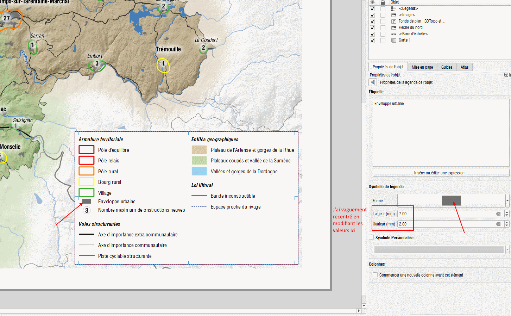
Task: Click the eye column header icon
Action: point(372,2)
